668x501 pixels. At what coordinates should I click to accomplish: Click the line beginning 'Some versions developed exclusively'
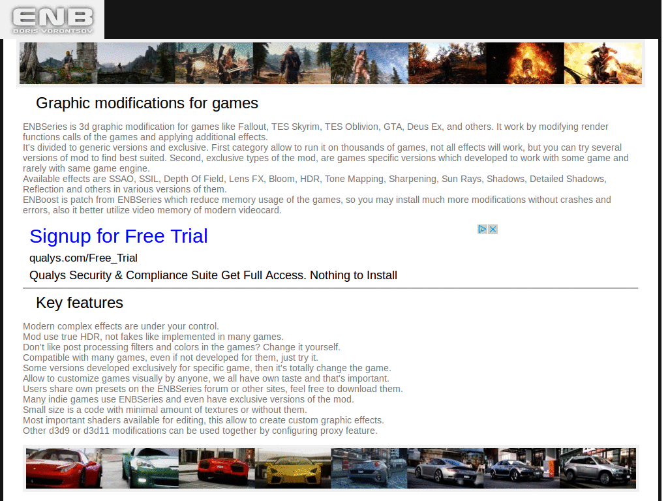tap(207, 368)
